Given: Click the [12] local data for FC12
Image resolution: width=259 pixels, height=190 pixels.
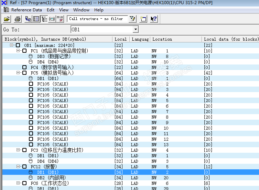Looking at the screenshot, I should pos(208,167).
